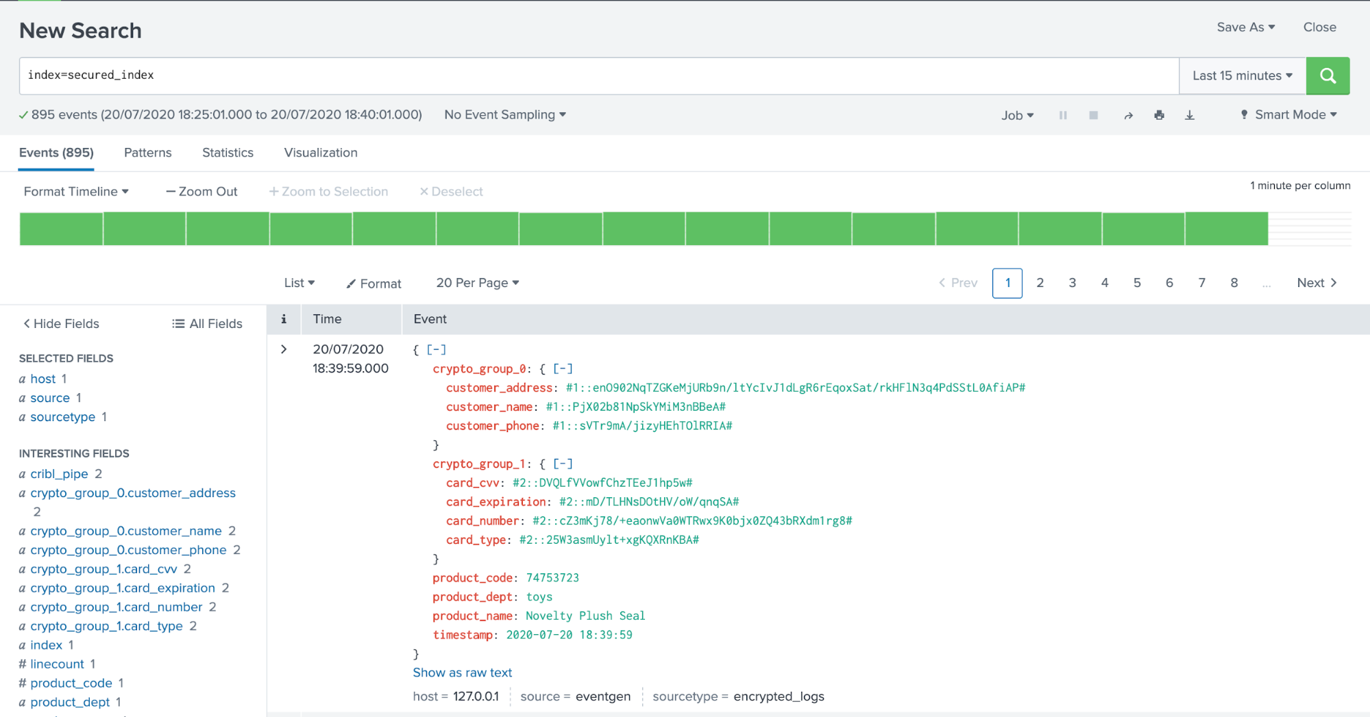This screenshot has width=1370, height=717.
Task: Click Event column header
Action: (x=430, y=319)
